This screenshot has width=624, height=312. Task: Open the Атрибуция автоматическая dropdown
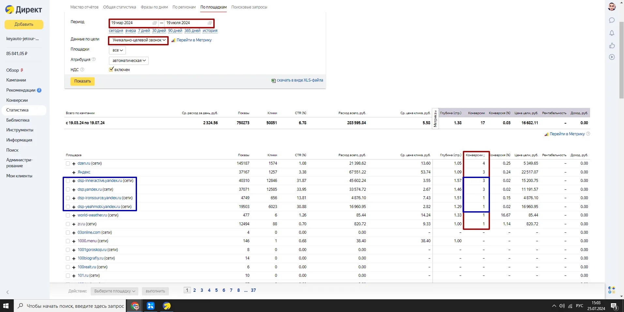(x=129, y=61)
